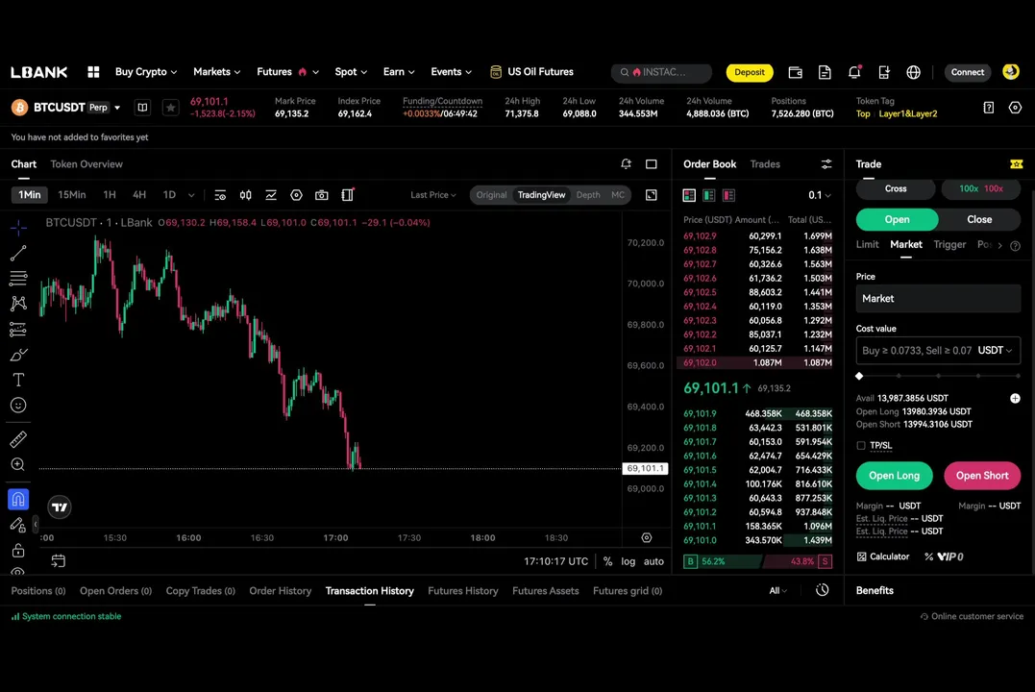Take a chart snapshot with camera icon
Screen dimensions: 1035x692
tap(322, 195)
